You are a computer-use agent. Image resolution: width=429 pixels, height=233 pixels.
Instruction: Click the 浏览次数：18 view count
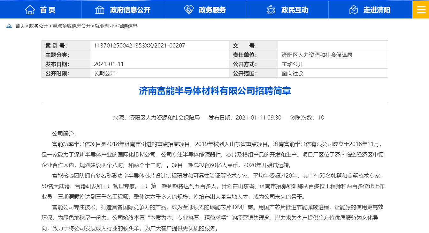[x=307, y=118]
